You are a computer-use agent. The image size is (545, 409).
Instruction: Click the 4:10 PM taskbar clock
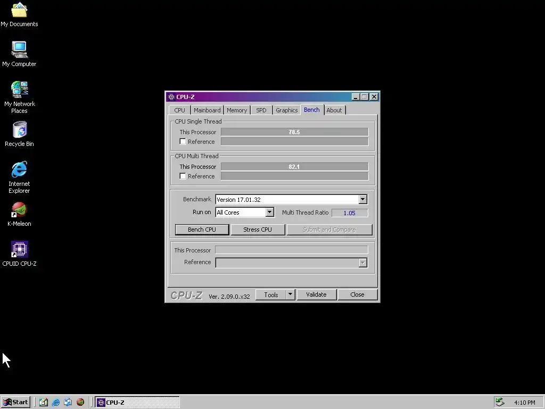[524, 403]
